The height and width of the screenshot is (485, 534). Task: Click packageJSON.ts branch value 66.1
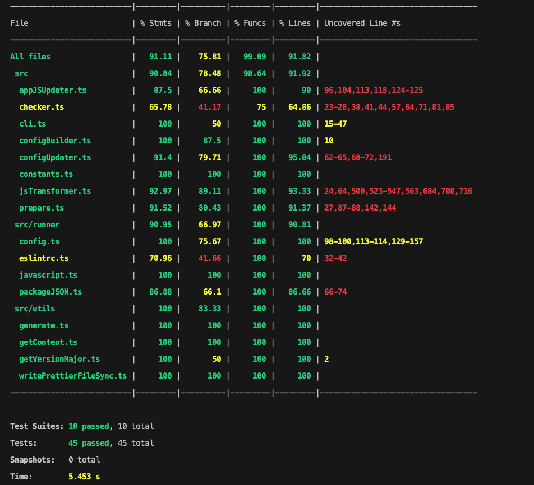[212, 292]
